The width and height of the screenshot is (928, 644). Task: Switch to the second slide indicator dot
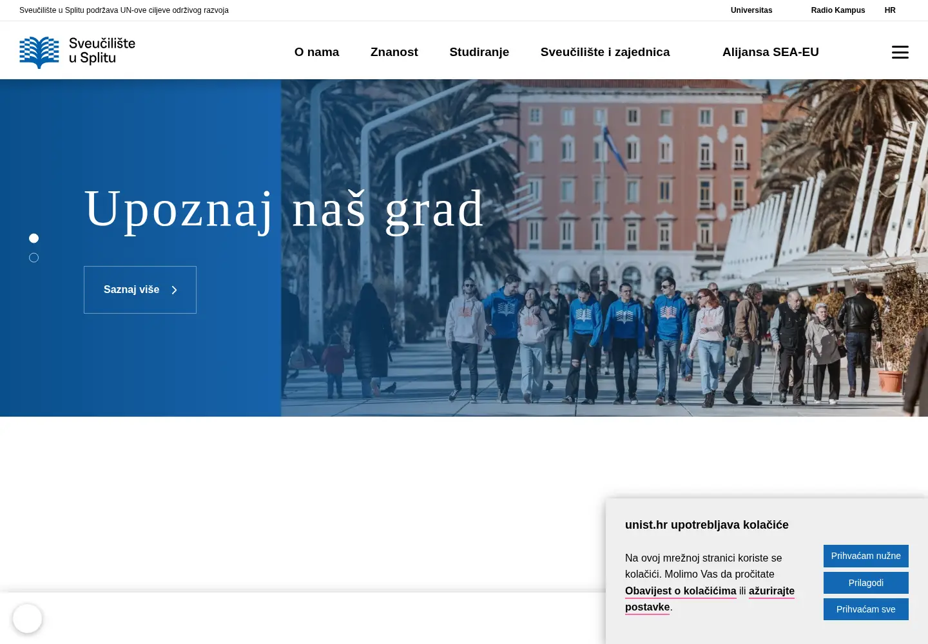pos(34,258)
